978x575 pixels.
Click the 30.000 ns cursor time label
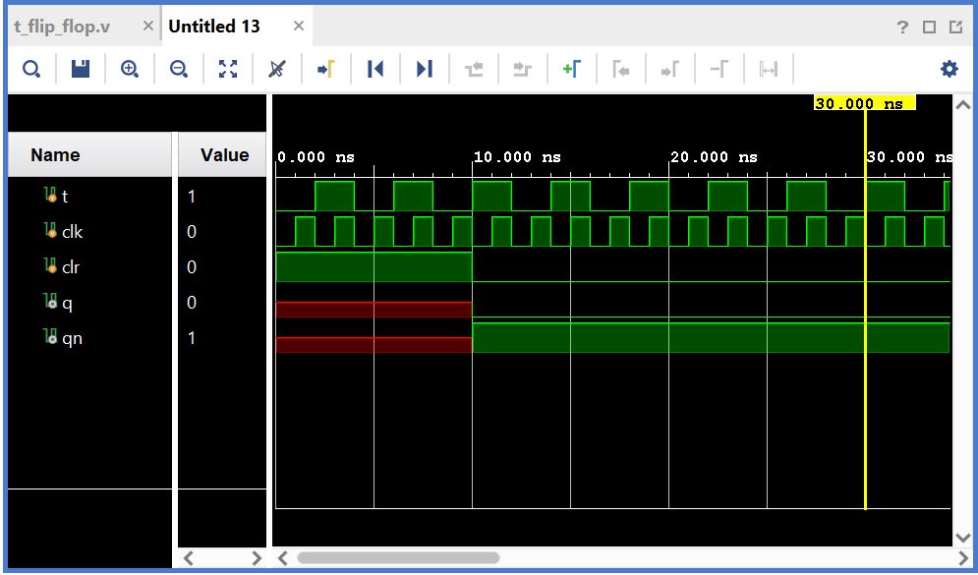coord(863,103)
